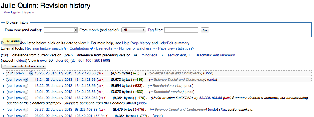
Task: Open the Contributors external tool link
Action: point(79,48)
